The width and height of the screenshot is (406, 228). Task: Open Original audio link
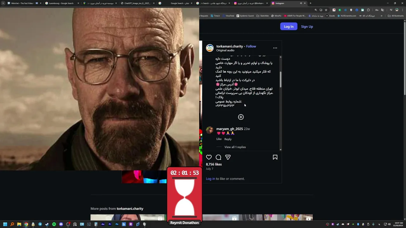pos(225,50)
